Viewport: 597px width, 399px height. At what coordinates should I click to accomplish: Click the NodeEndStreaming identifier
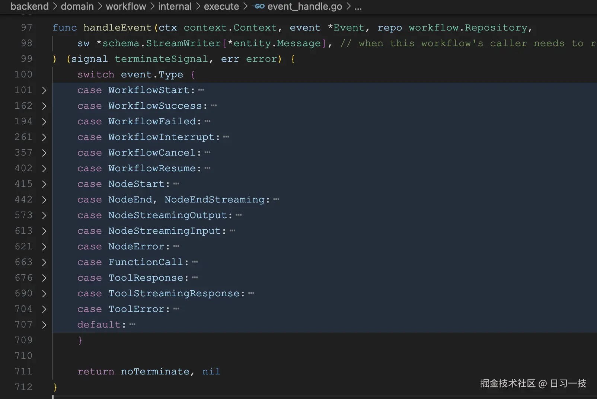[x=214, y=199]
